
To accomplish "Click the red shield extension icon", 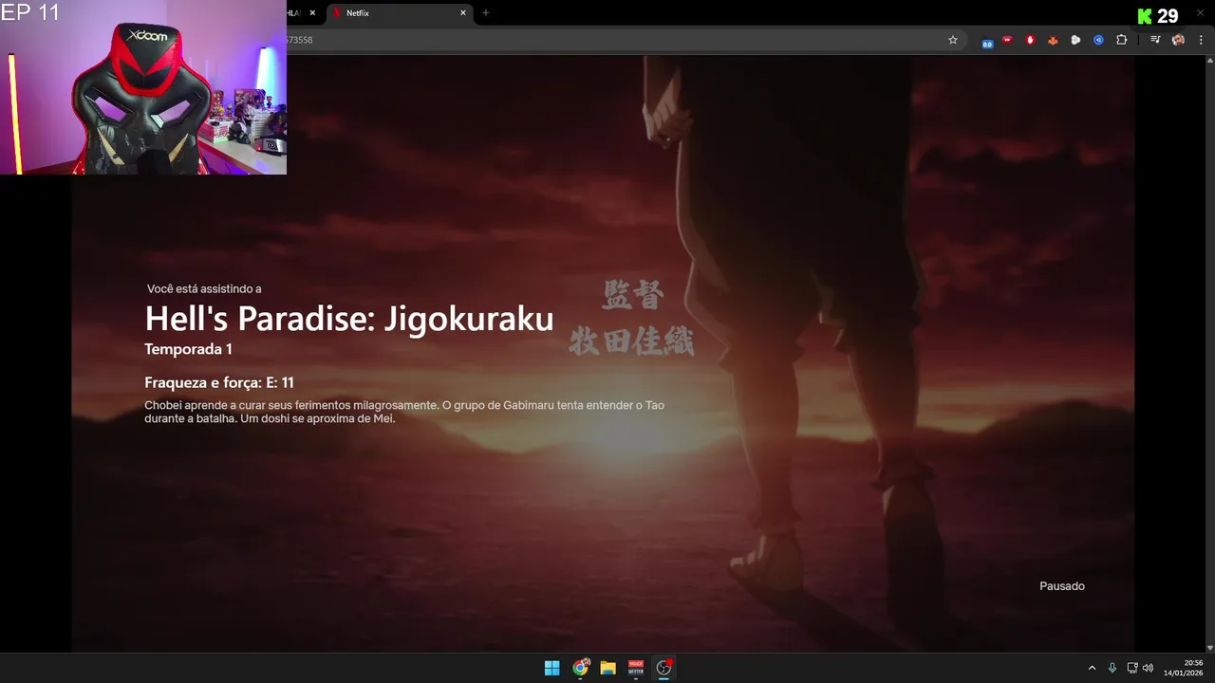I will [x=1030, y=40].
